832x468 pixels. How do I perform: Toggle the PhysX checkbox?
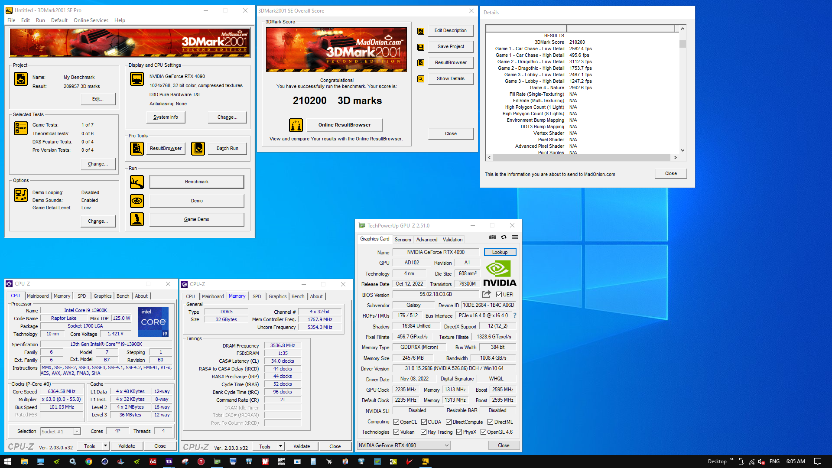pyautogui.click(x=459, y=432)
